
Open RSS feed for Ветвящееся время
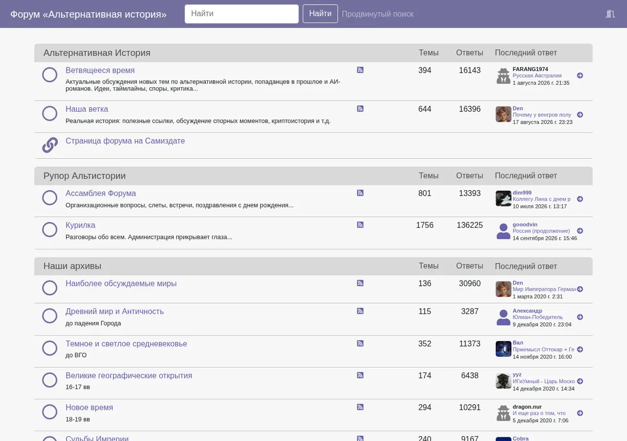tap(360, 70)
